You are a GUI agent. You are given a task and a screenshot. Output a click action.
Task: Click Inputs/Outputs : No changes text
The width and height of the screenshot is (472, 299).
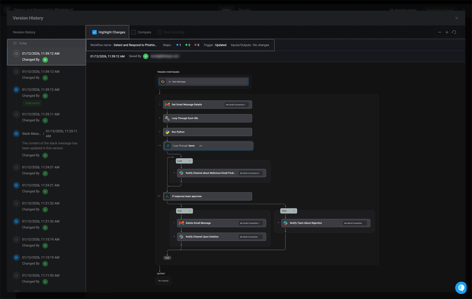click(x=250, y=45)
